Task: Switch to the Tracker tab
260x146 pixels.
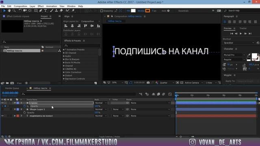Action: point(243,28)
